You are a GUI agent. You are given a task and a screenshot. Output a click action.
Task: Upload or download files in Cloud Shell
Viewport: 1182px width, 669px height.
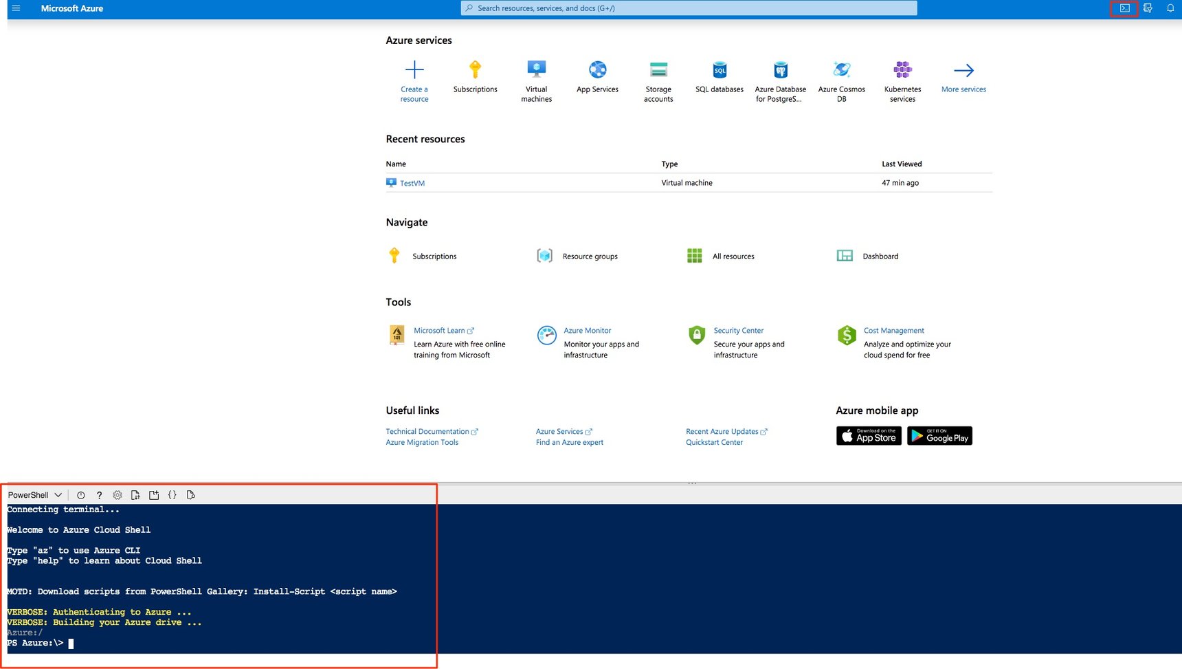tap(135, 494)
